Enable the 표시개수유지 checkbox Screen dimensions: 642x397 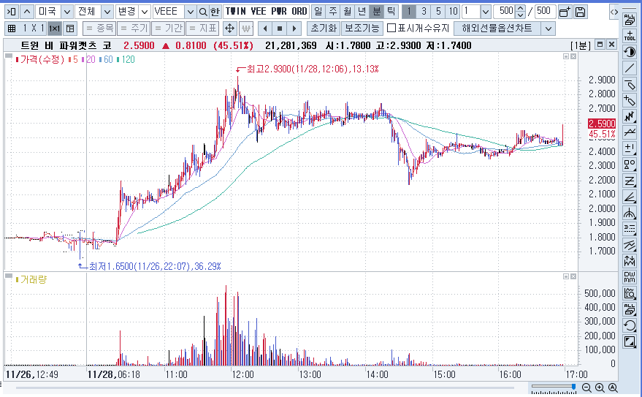[x=391, y=29]
